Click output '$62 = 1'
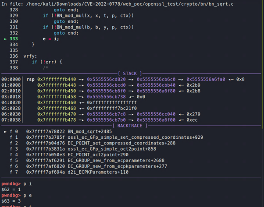Viewport: 264px width, 207px height. 11,189
